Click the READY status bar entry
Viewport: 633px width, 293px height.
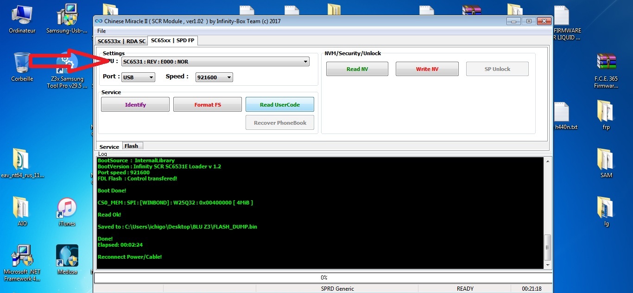pyautogui.click(x=465, y=289)
